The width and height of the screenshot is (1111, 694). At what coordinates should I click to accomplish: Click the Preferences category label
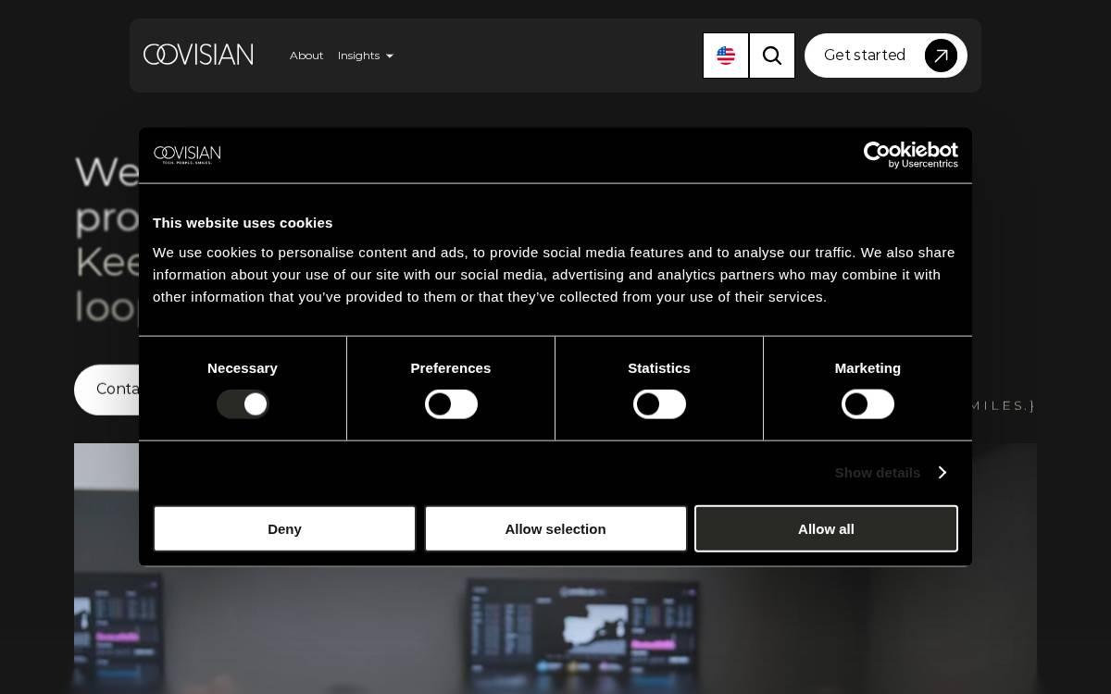pyautogui.click(x=451, y=368)
